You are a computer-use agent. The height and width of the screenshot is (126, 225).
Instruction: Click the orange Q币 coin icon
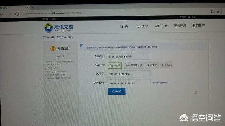pyautogui.click(x=53, y=48)
